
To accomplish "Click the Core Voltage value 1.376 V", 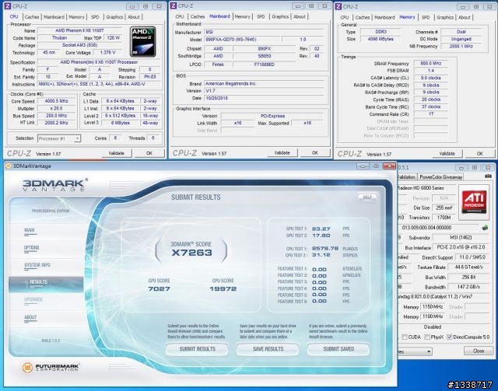I will [x=107, y=53].
